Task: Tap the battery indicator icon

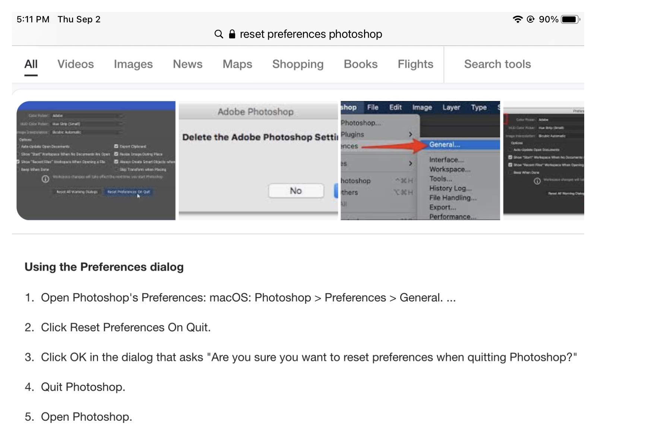Action: point(570,19)
